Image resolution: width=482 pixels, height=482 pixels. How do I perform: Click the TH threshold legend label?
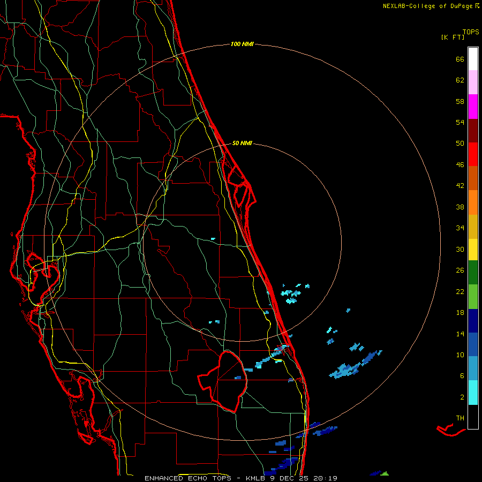point(460,418)
